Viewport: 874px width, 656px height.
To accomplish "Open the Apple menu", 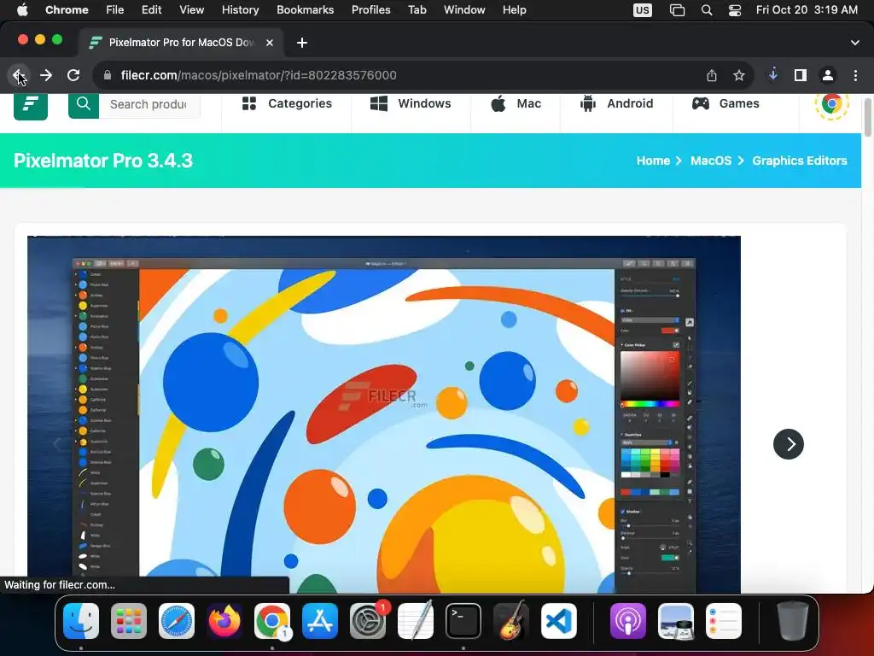I will pyautogui.click(x=22, y=10).
